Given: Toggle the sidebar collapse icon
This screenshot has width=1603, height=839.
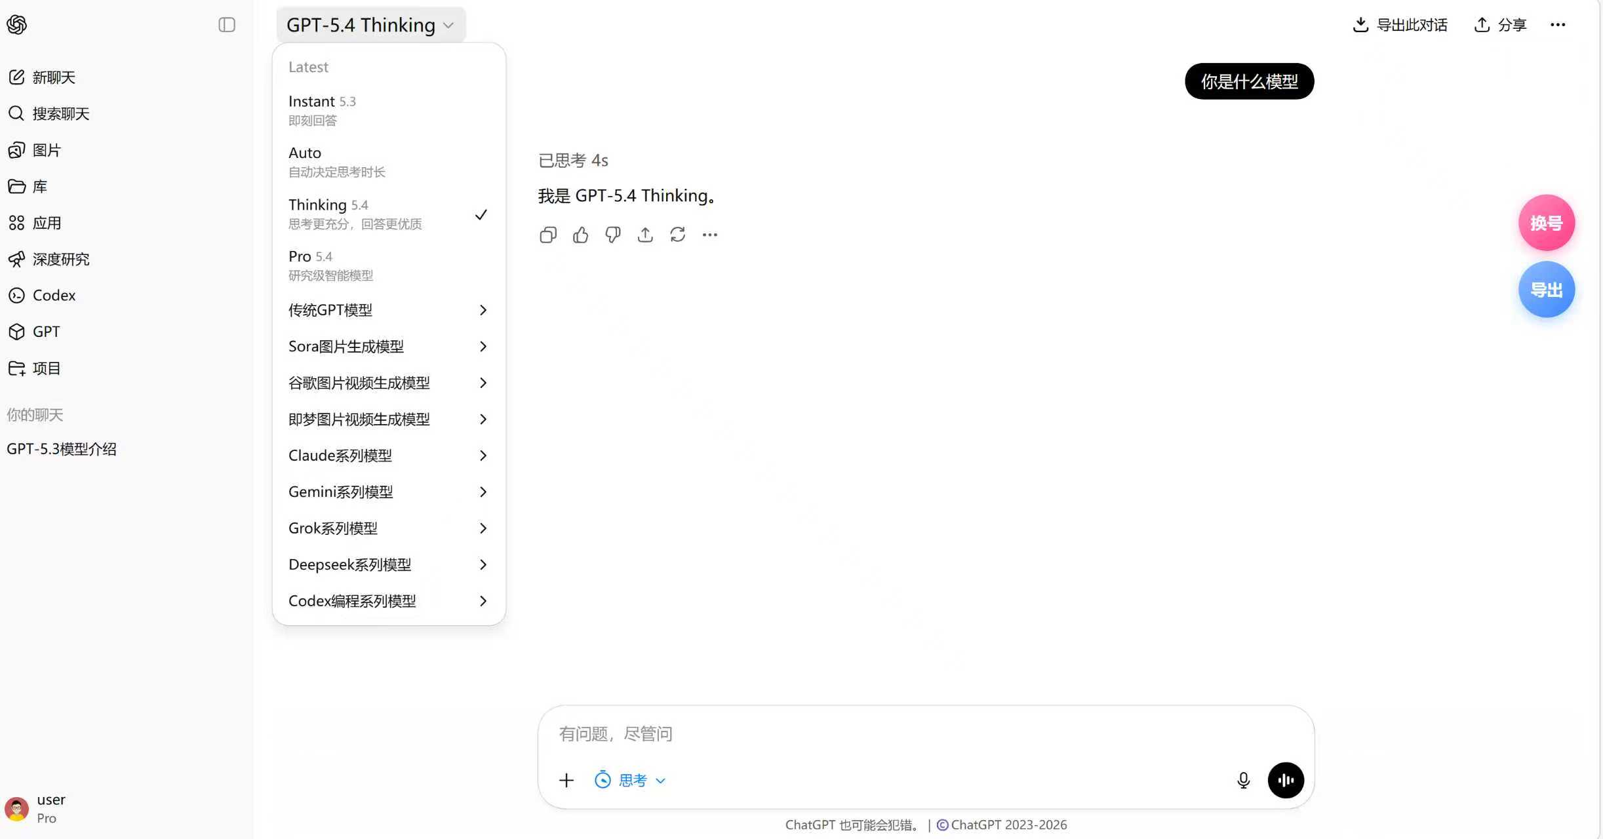Looking at the screenshot, I should (x=227, y=25).
